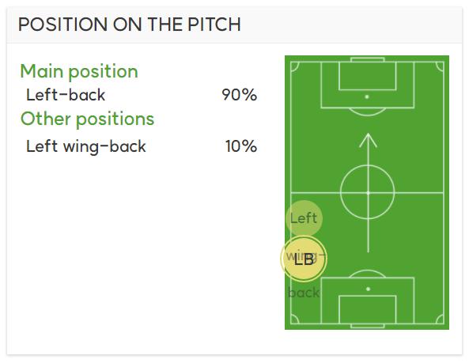Click the 90% percentage value

coord(240,95)
